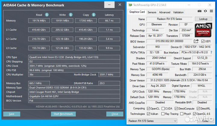This screenshot has width=217, height=126.
Task: Click the Memory Size 4096 MB field
Action: [x=157, y=75]
